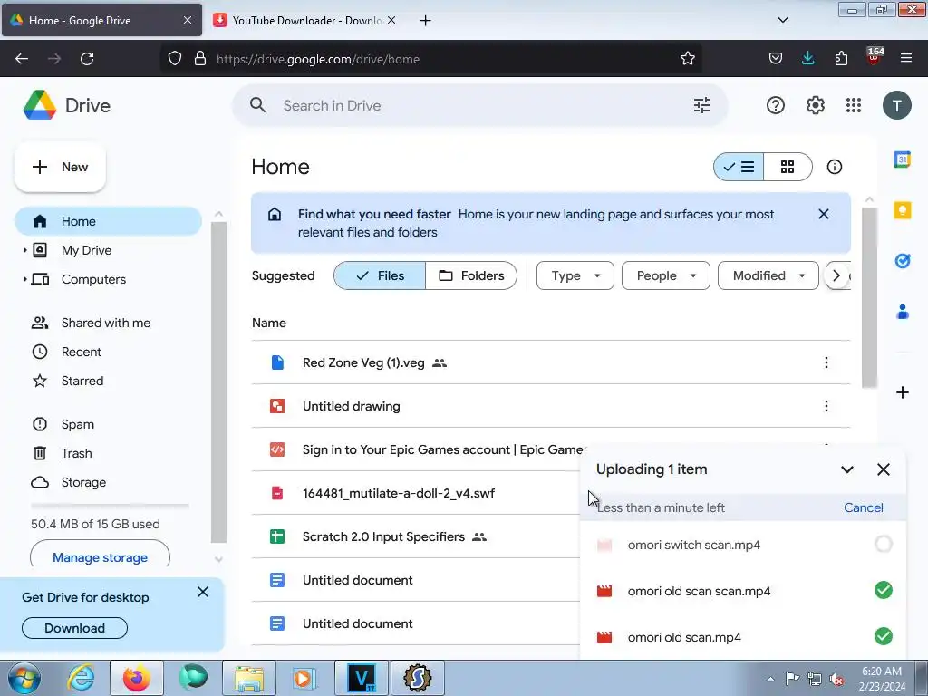This screenshot has width=928, height=696.
Task: Open Google apps grid launcher
Action: click(x=854, y=105)
